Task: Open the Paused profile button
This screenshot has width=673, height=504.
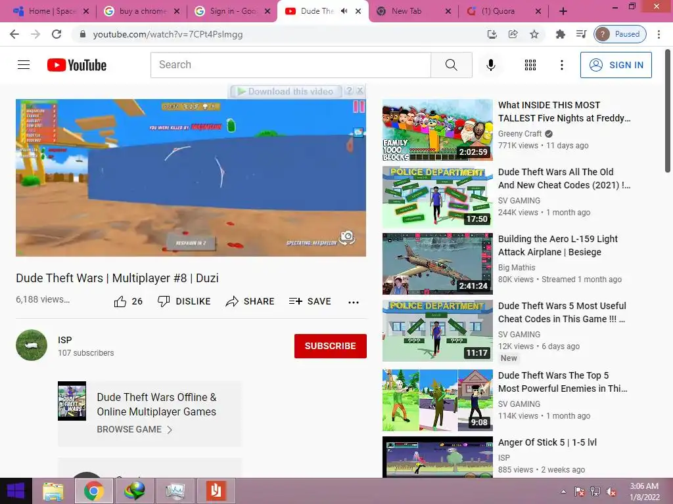Action: [x=620, y=34]
